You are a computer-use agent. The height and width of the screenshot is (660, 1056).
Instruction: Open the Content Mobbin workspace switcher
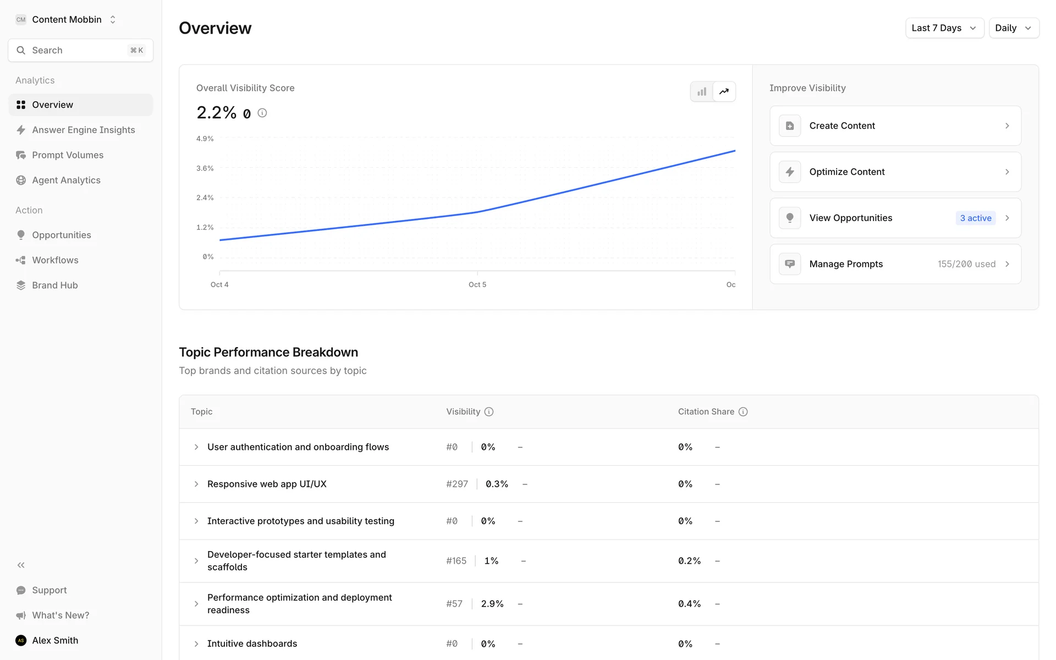(66, 20)
